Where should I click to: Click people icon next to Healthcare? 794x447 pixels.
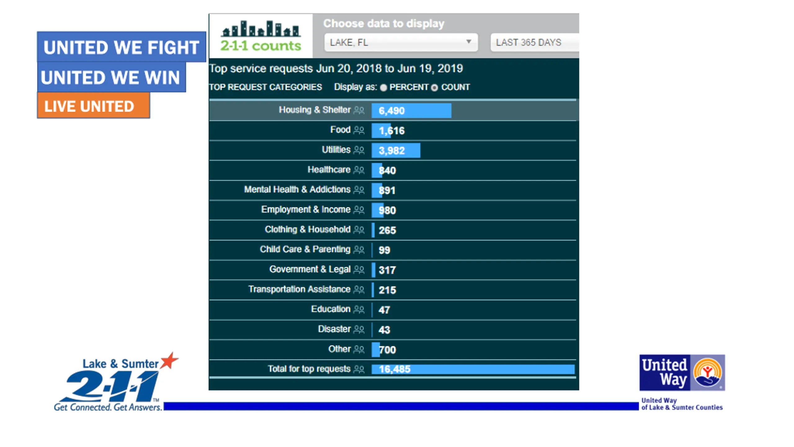pyautogui.click(x=359, y=170)
